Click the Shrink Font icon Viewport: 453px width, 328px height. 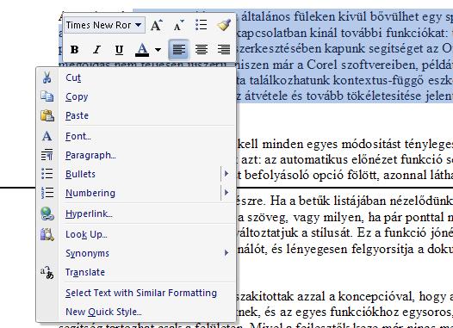[x=179, y=25]
